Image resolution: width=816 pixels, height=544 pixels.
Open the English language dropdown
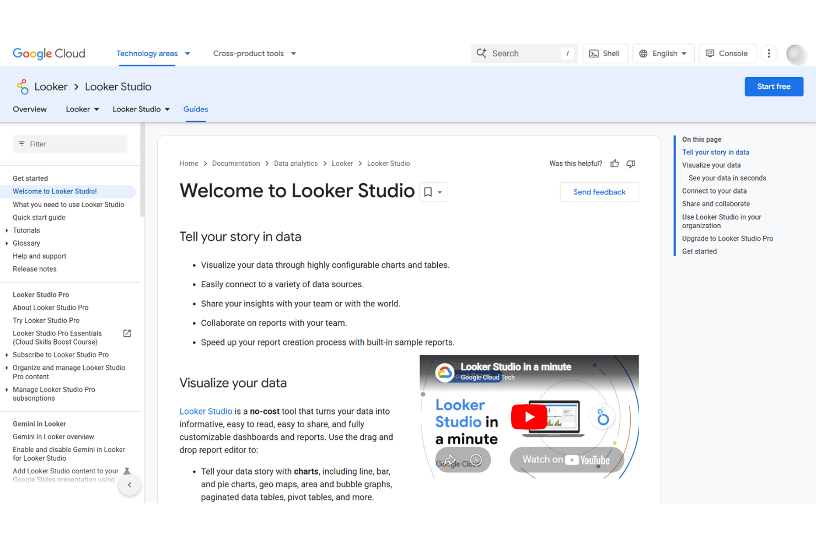click(x=663, y=53)
